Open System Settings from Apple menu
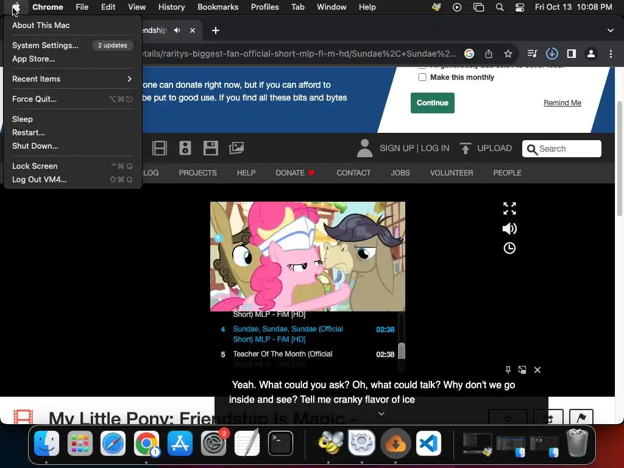 point(73,45)
